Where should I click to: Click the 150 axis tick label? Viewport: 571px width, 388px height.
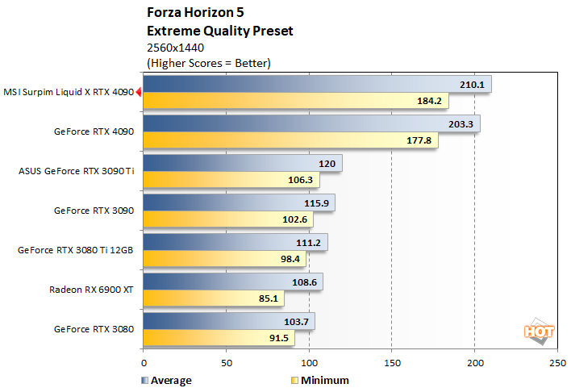392,363
